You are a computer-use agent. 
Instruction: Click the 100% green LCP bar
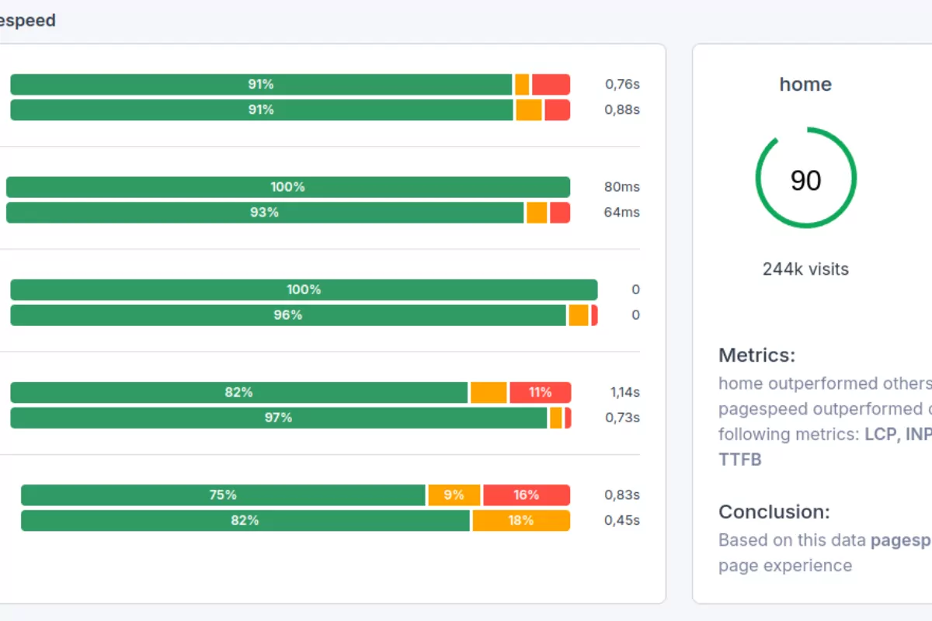coord(287,186)
